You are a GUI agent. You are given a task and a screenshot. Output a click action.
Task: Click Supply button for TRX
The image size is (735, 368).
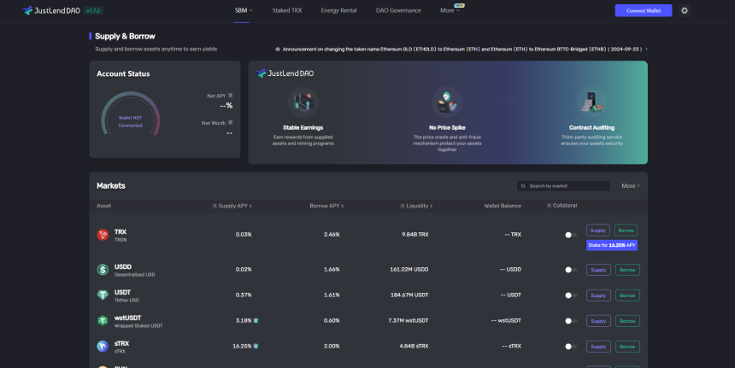[597, 231]
